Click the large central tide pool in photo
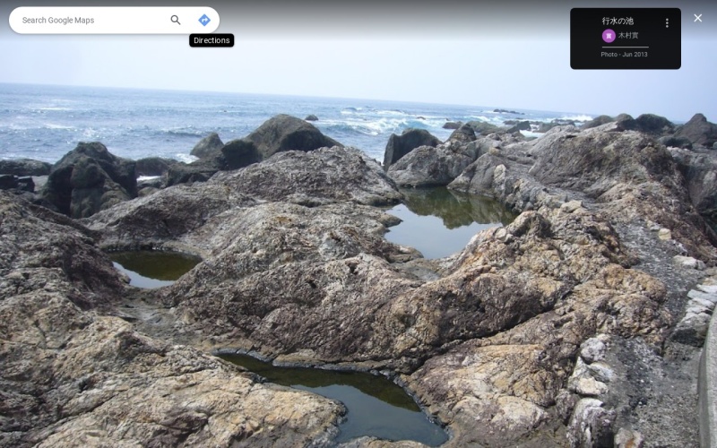This screenshot has width=717, height=448. [439, 224]
